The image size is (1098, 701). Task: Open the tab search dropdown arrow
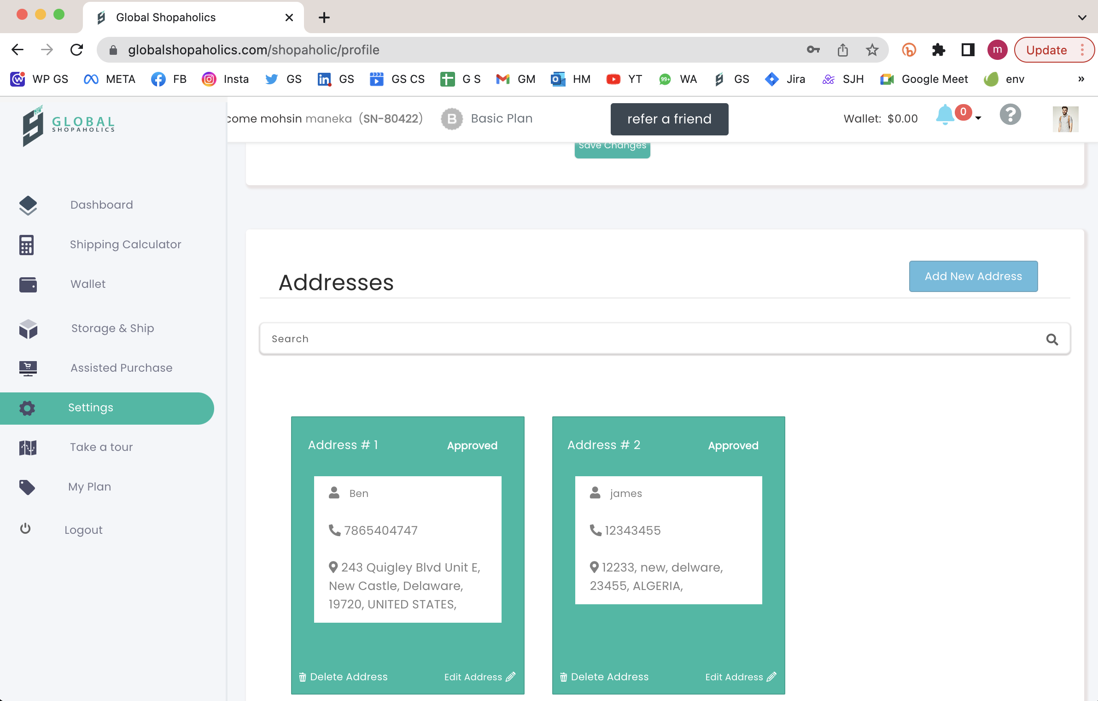click(x=1082, y=18)
